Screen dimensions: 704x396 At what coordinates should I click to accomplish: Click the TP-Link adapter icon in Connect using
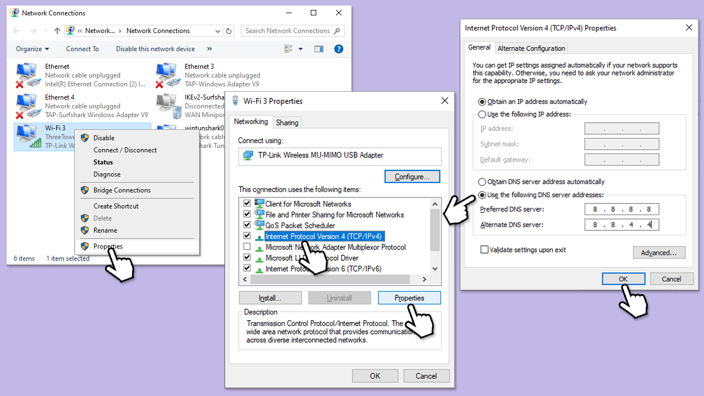pyautogui.click(x=249, y=155)
